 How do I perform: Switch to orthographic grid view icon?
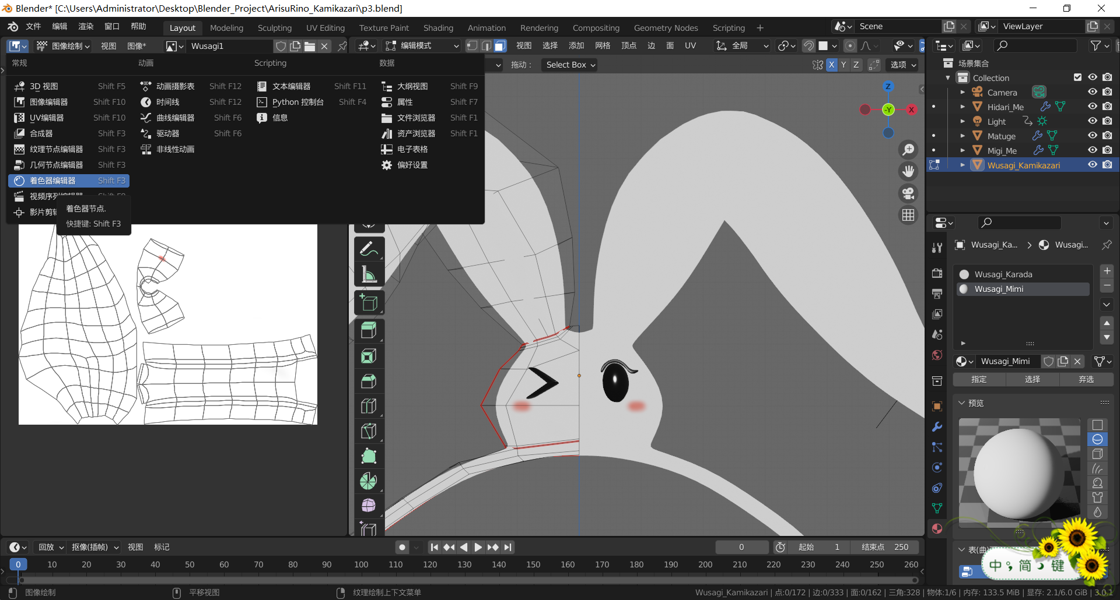point(908,215)
